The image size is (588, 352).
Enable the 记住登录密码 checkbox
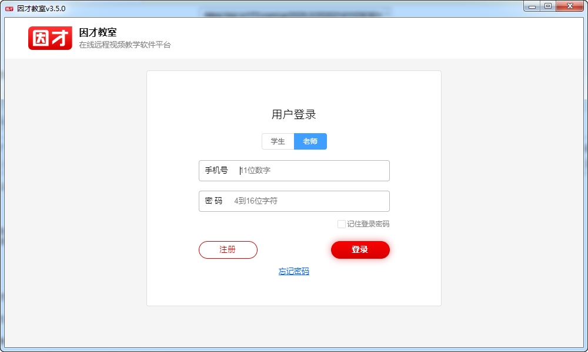coord(341,224)
